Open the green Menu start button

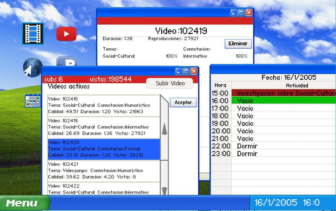24,203
